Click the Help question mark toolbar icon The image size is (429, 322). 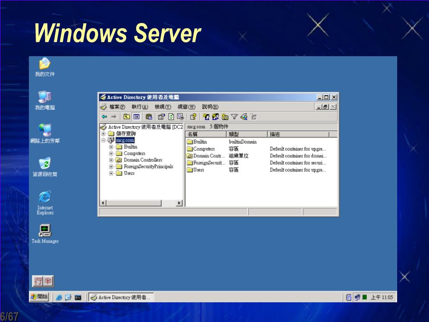tap(193, 117)
